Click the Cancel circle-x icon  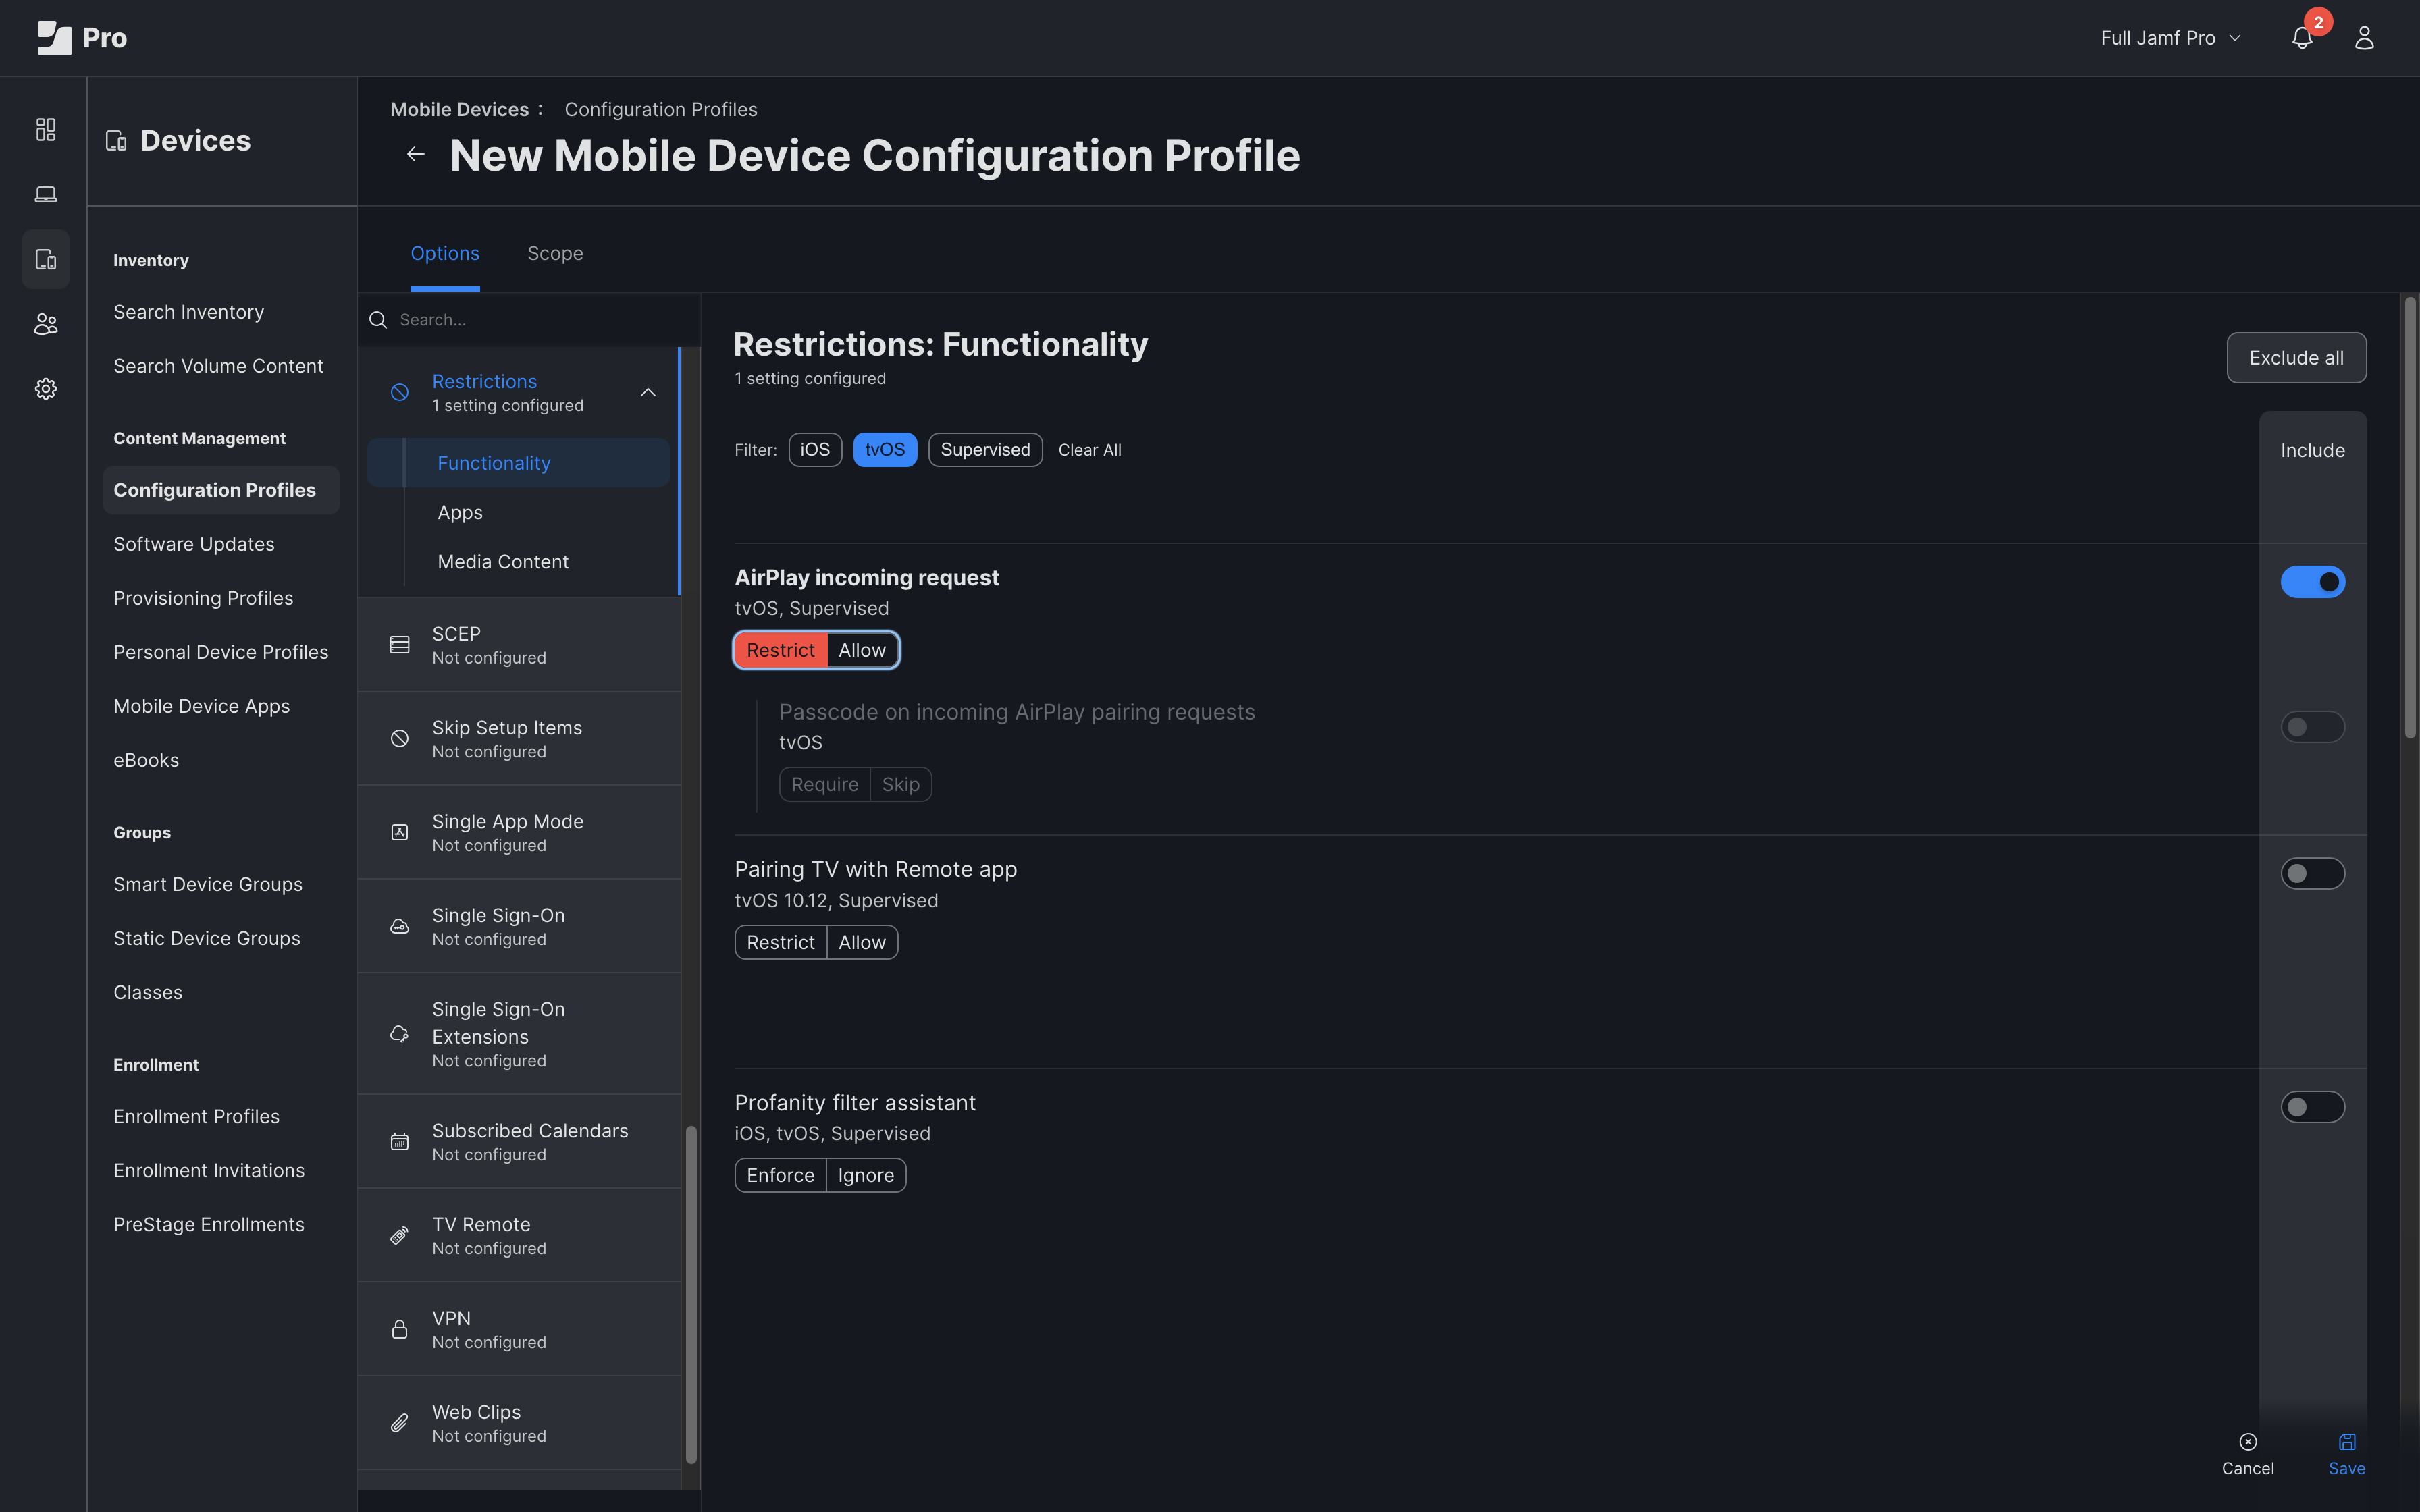pos(2248,1442)
